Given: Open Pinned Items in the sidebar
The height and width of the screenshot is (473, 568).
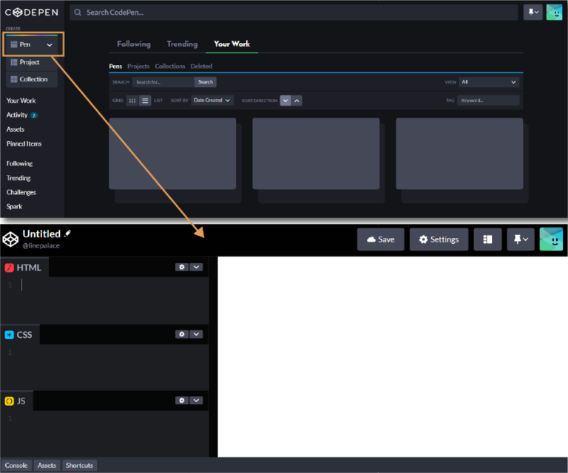Looking at the screenshot, I should [24, 143].
